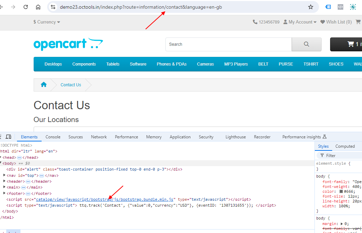Expand the main element node
Image resolution: width=362 pixels, height=233 pixels.
point(4,187)
